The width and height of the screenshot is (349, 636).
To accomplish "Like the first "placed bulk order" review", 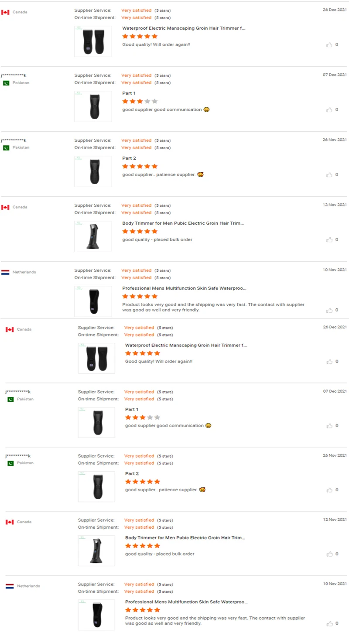I will [329, 240].
